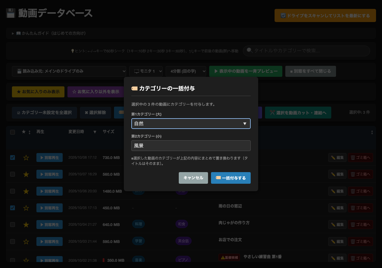382x268 pixels.
Task: Cancel the dialog with キャンセル
Action: 193,178
